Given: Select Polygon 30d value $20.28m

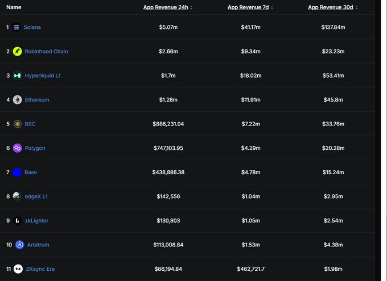Looking at the screenshot, I should (333, 148).
